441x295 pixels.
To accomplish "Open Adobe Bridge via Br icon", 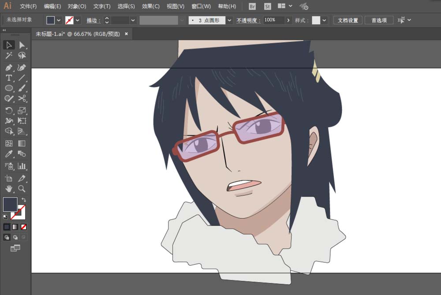I will click(x=252, y=6).
